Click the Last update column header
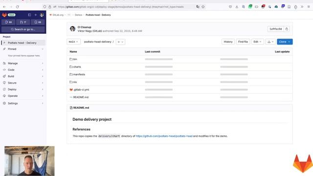Screen dimensions: 313x176 pos(282,52)
